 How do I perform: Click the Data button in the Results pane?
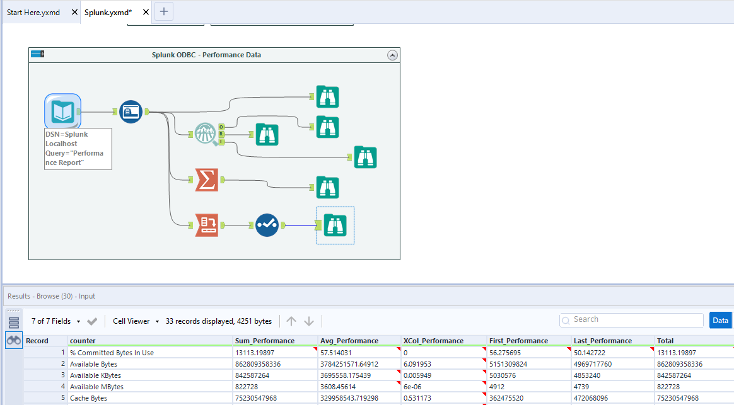pos(720,320)
